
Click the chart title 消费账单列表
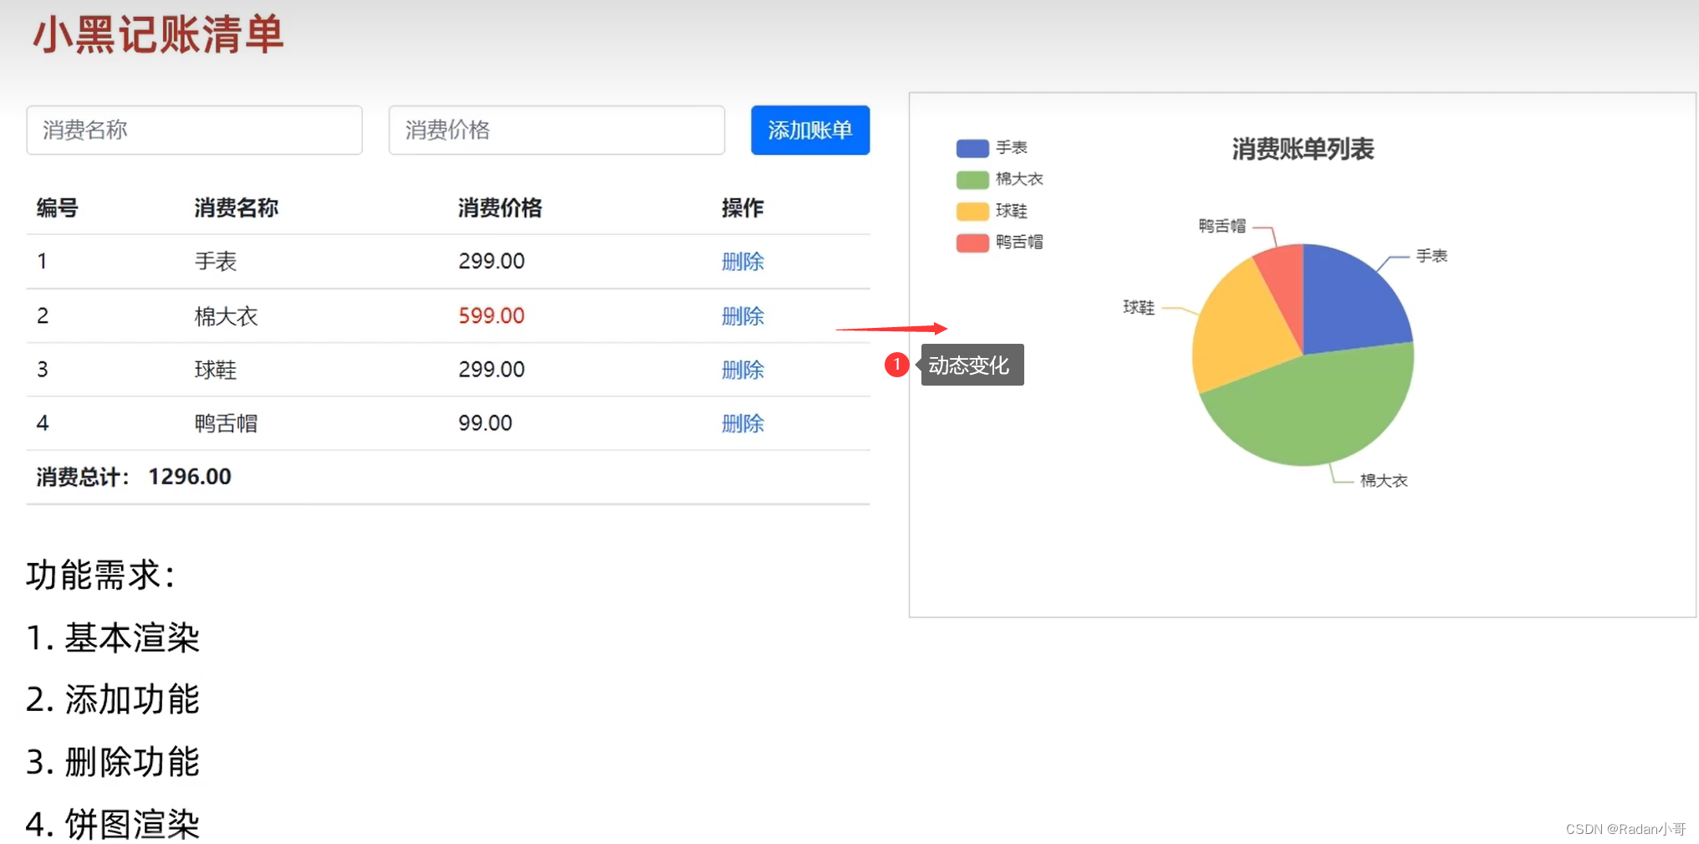[1303, 150]
